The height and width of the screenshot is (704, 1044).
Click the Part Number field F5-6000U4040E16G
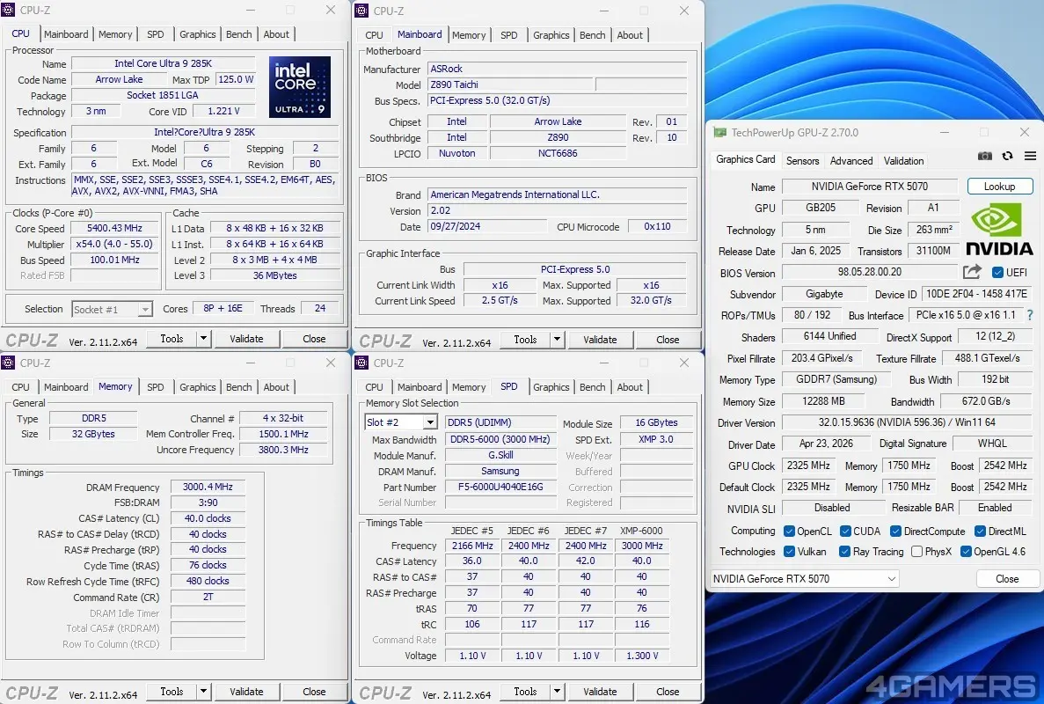coord(500,487)
